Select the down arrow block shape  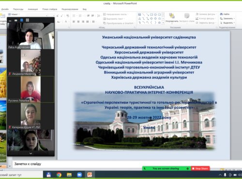coord(155,19)
